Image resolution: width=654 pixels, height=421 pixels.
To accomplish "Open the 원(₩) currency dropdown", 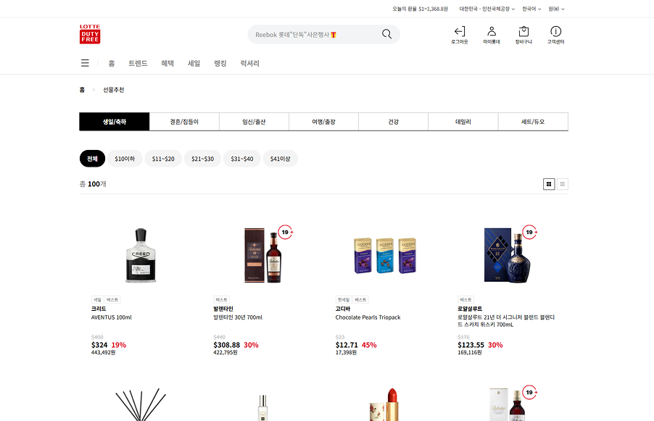I will [x=556, y=9].
